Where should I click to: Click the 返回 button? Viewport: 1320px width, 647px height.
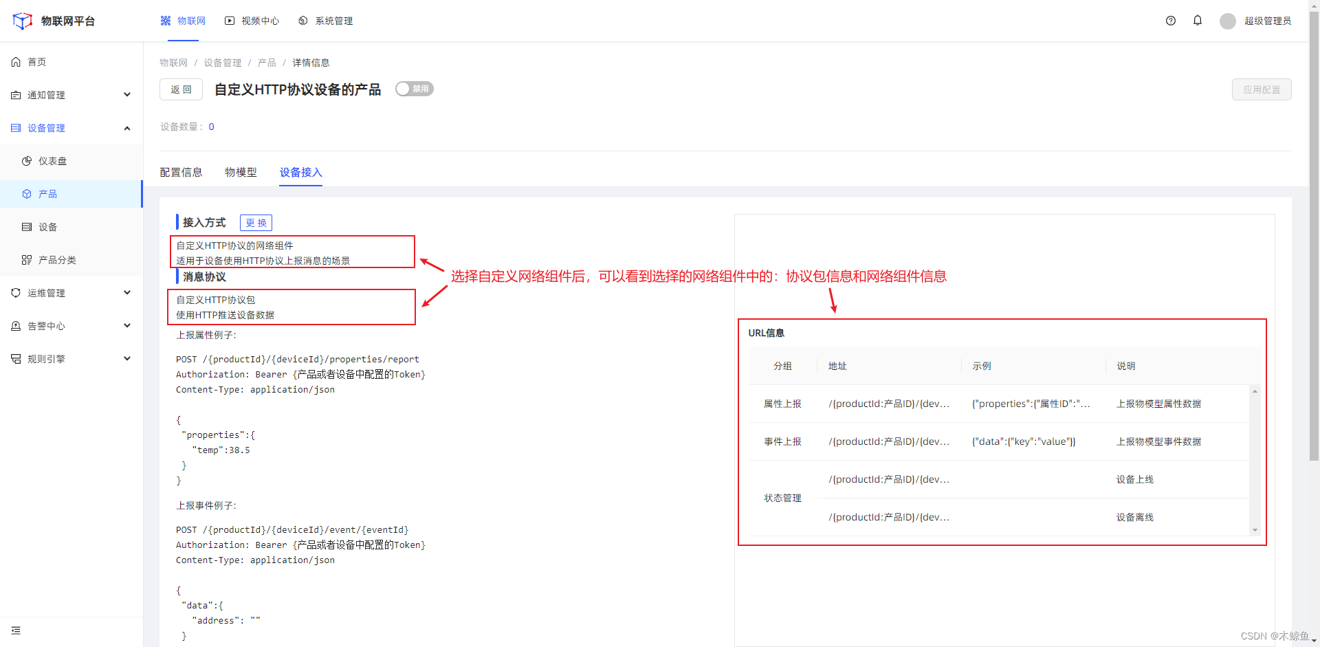(181, 89)
